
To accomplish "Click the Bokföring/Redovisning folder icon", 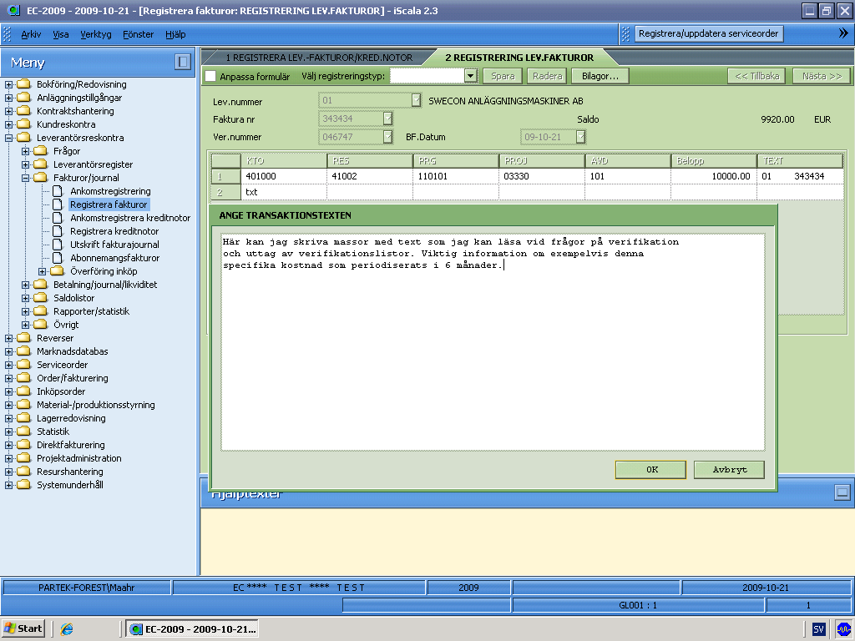I will tap(23, 84).
